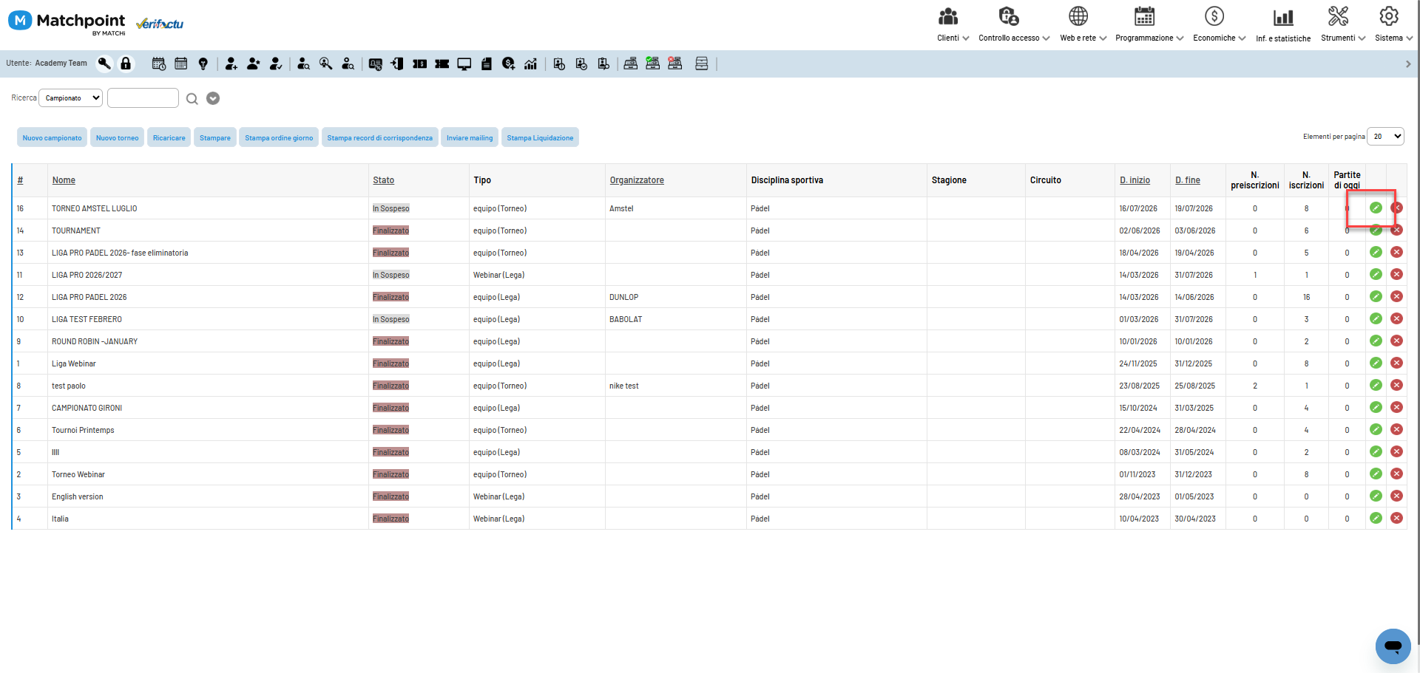The height and width of the screenshot is (673, 1420).
Task: Click Stampa record di corrispondenza button
Action: [380, 137]
